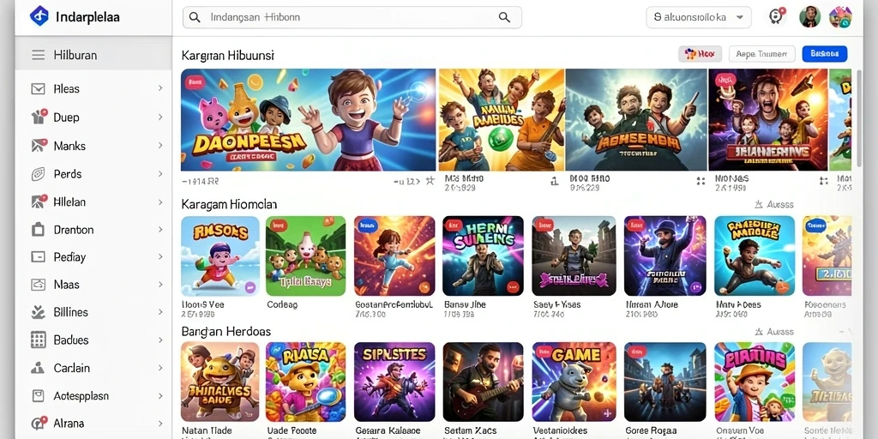Screen dimensions: 878x439
Task: Click the bag icon beside Drenbon
Action: pos(38,230)
